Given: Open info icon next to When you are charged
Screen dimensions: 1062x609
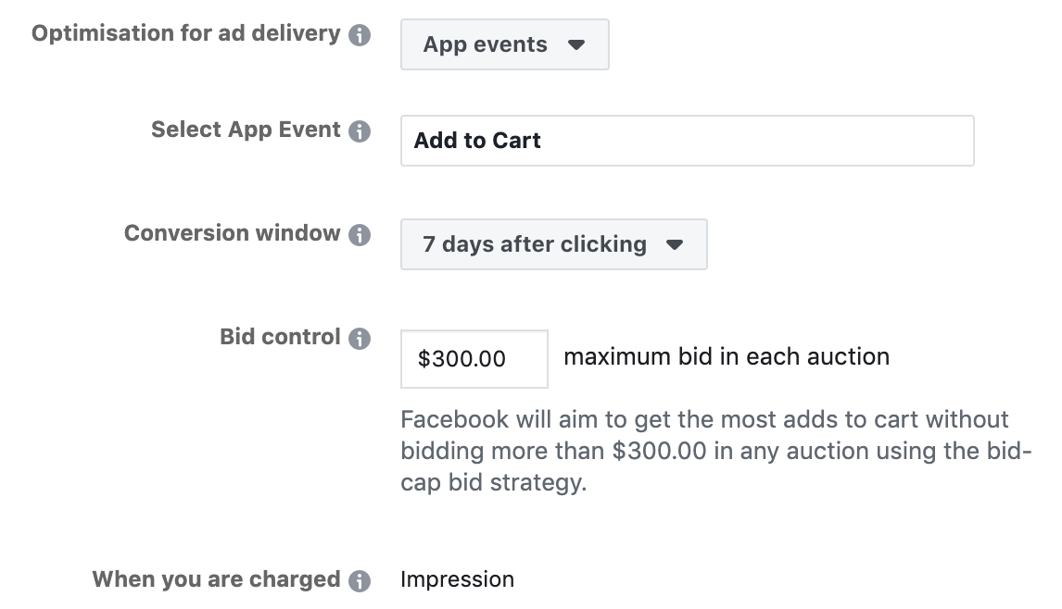Looking at the screenshot, I should [x=360, y=581].
